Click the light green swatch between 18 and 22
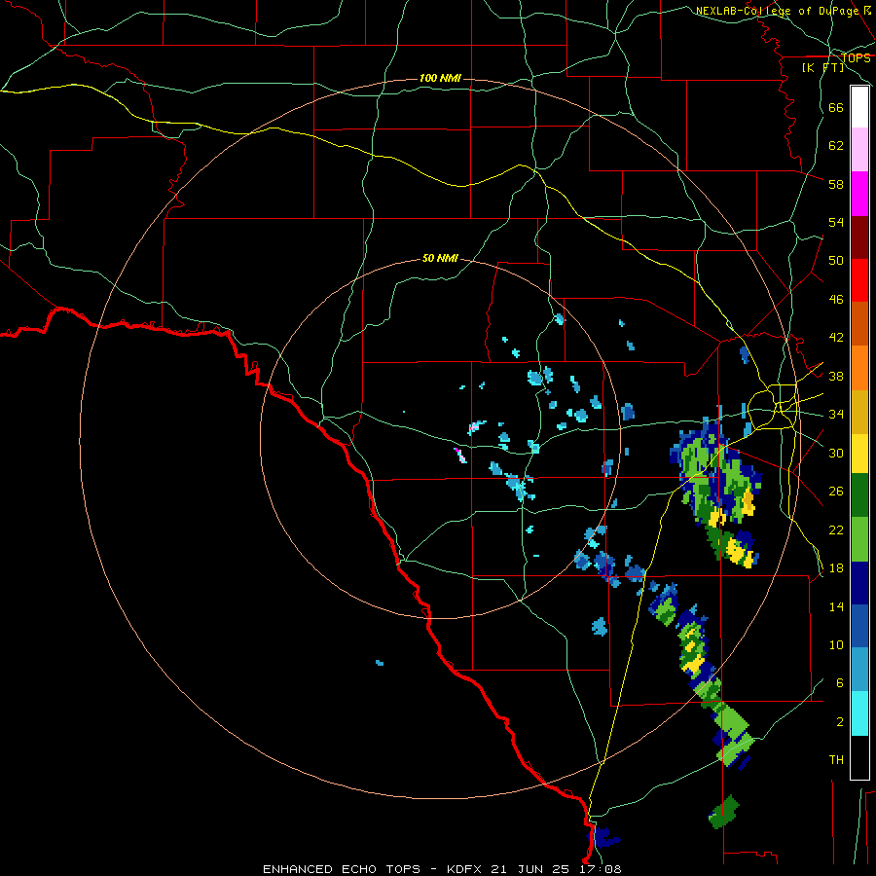The image size is (876, 876). coord(859,539)
